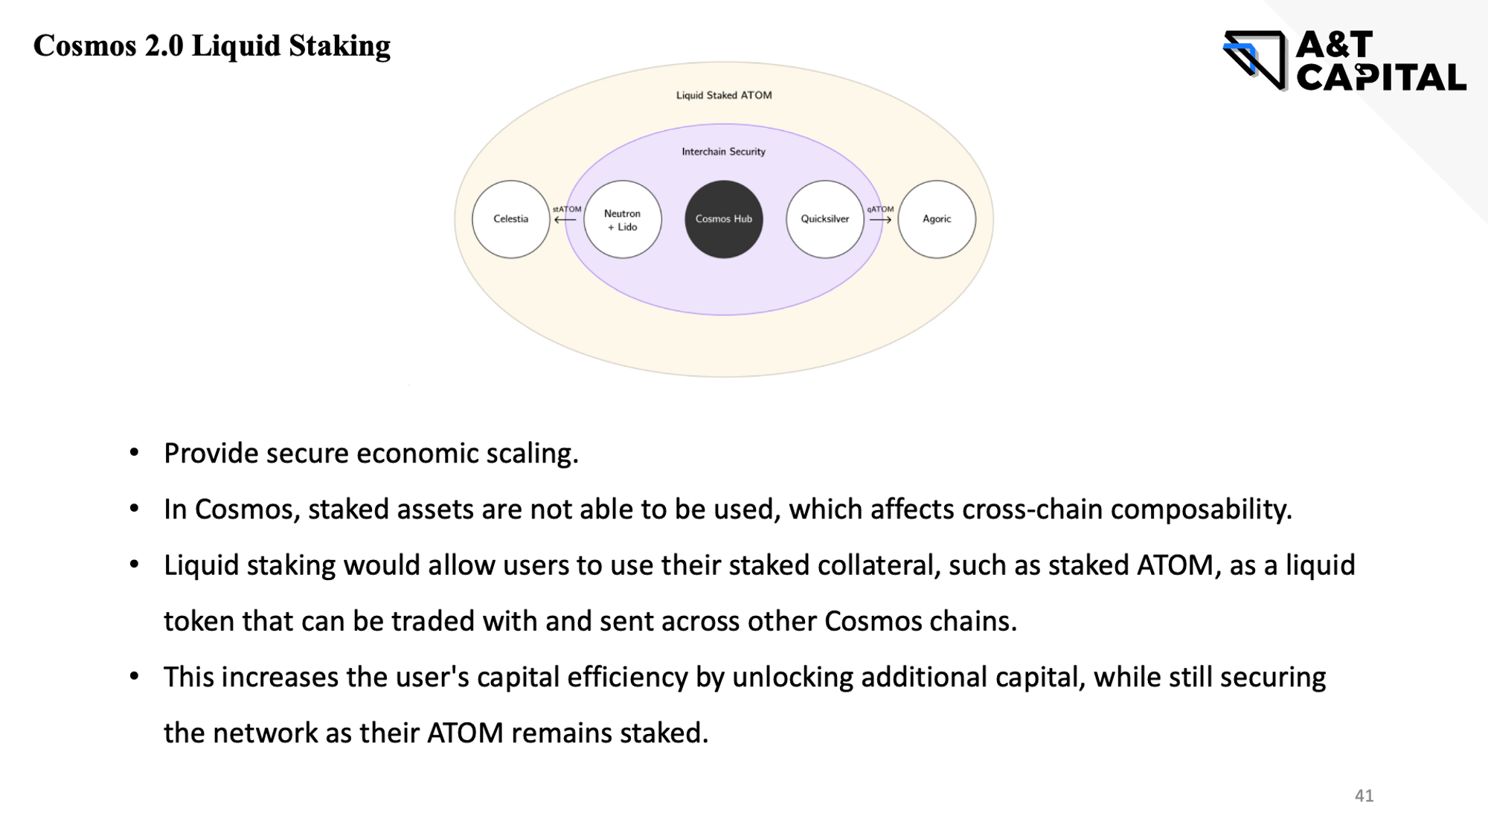
Task: Select the 'This increases the user's capital' line
Action: pos(745,678)
